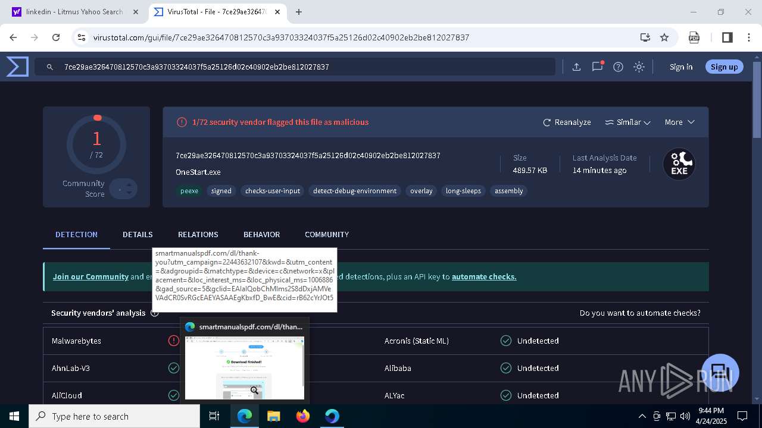Click the install app icon in address bar
This screenshot has width=762, height=428.
tap(645, 37)
